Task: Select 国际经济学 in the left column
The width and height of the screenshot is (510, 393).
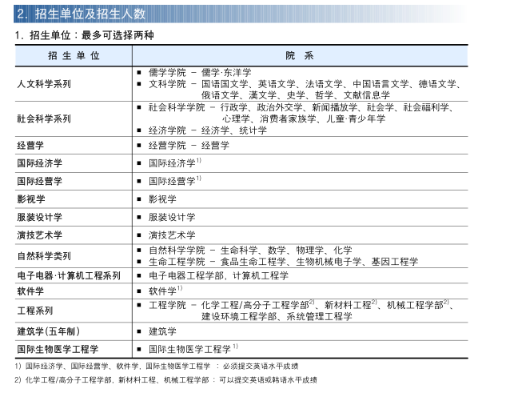Action: pyautogui.click(x=39, y=163)
